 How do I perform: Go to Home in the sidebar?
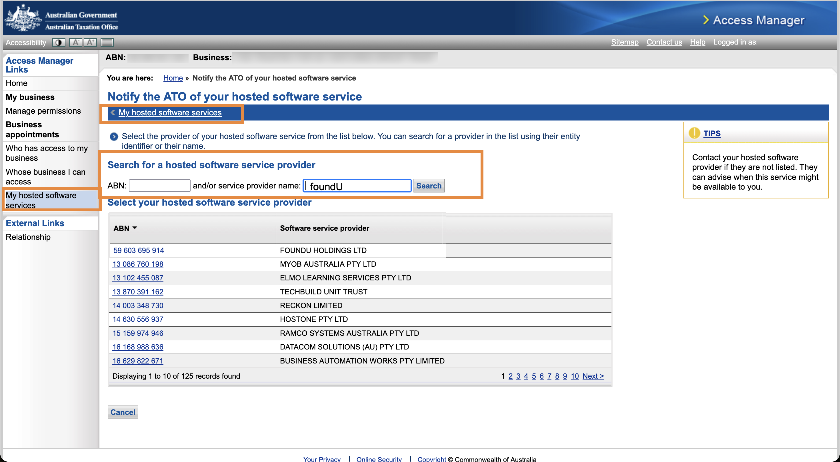(17, 83)
